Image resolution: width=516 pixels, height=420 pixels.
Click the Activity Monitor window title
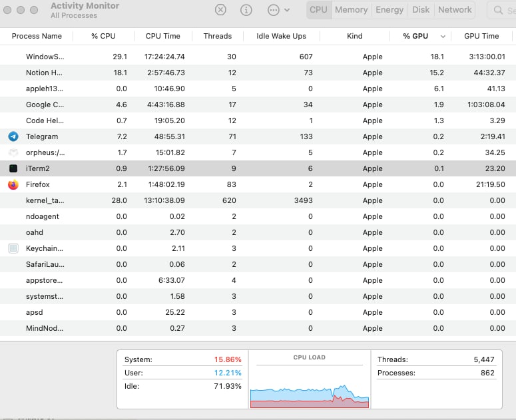85,5
